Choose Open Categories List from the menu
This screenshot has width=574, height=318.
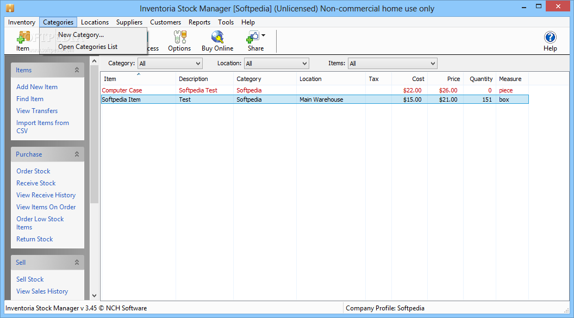coord(93,47)
